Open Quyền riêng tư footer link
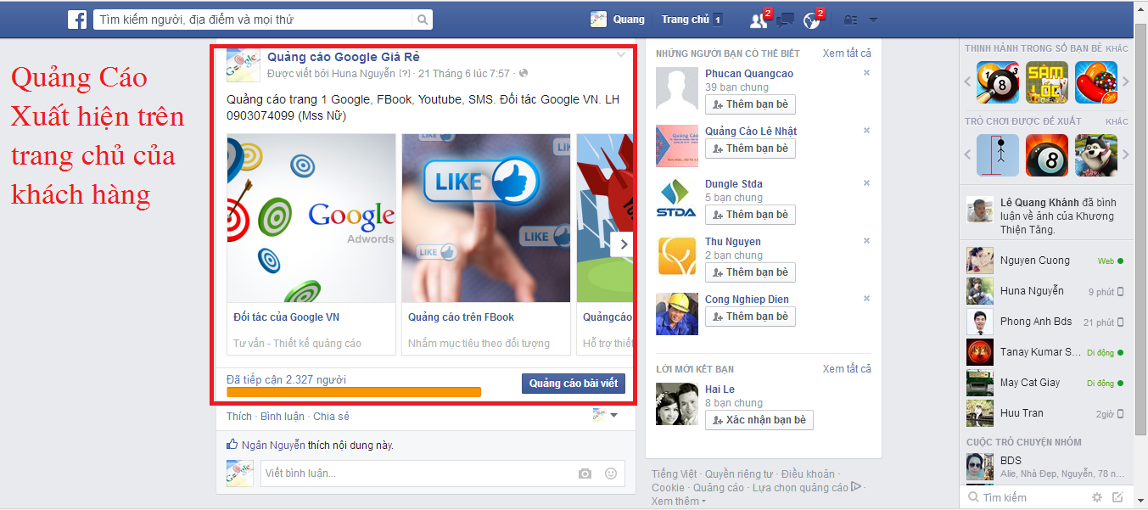This screenshot has height=510, width=1148. click(739, 474)
